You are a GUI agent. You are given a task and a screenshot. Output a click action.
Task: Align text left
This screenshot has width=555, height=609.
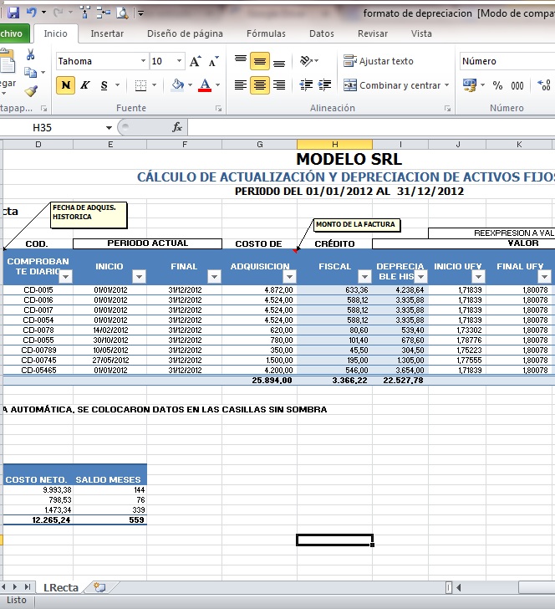pyautogui.click(x=241, y=85)
